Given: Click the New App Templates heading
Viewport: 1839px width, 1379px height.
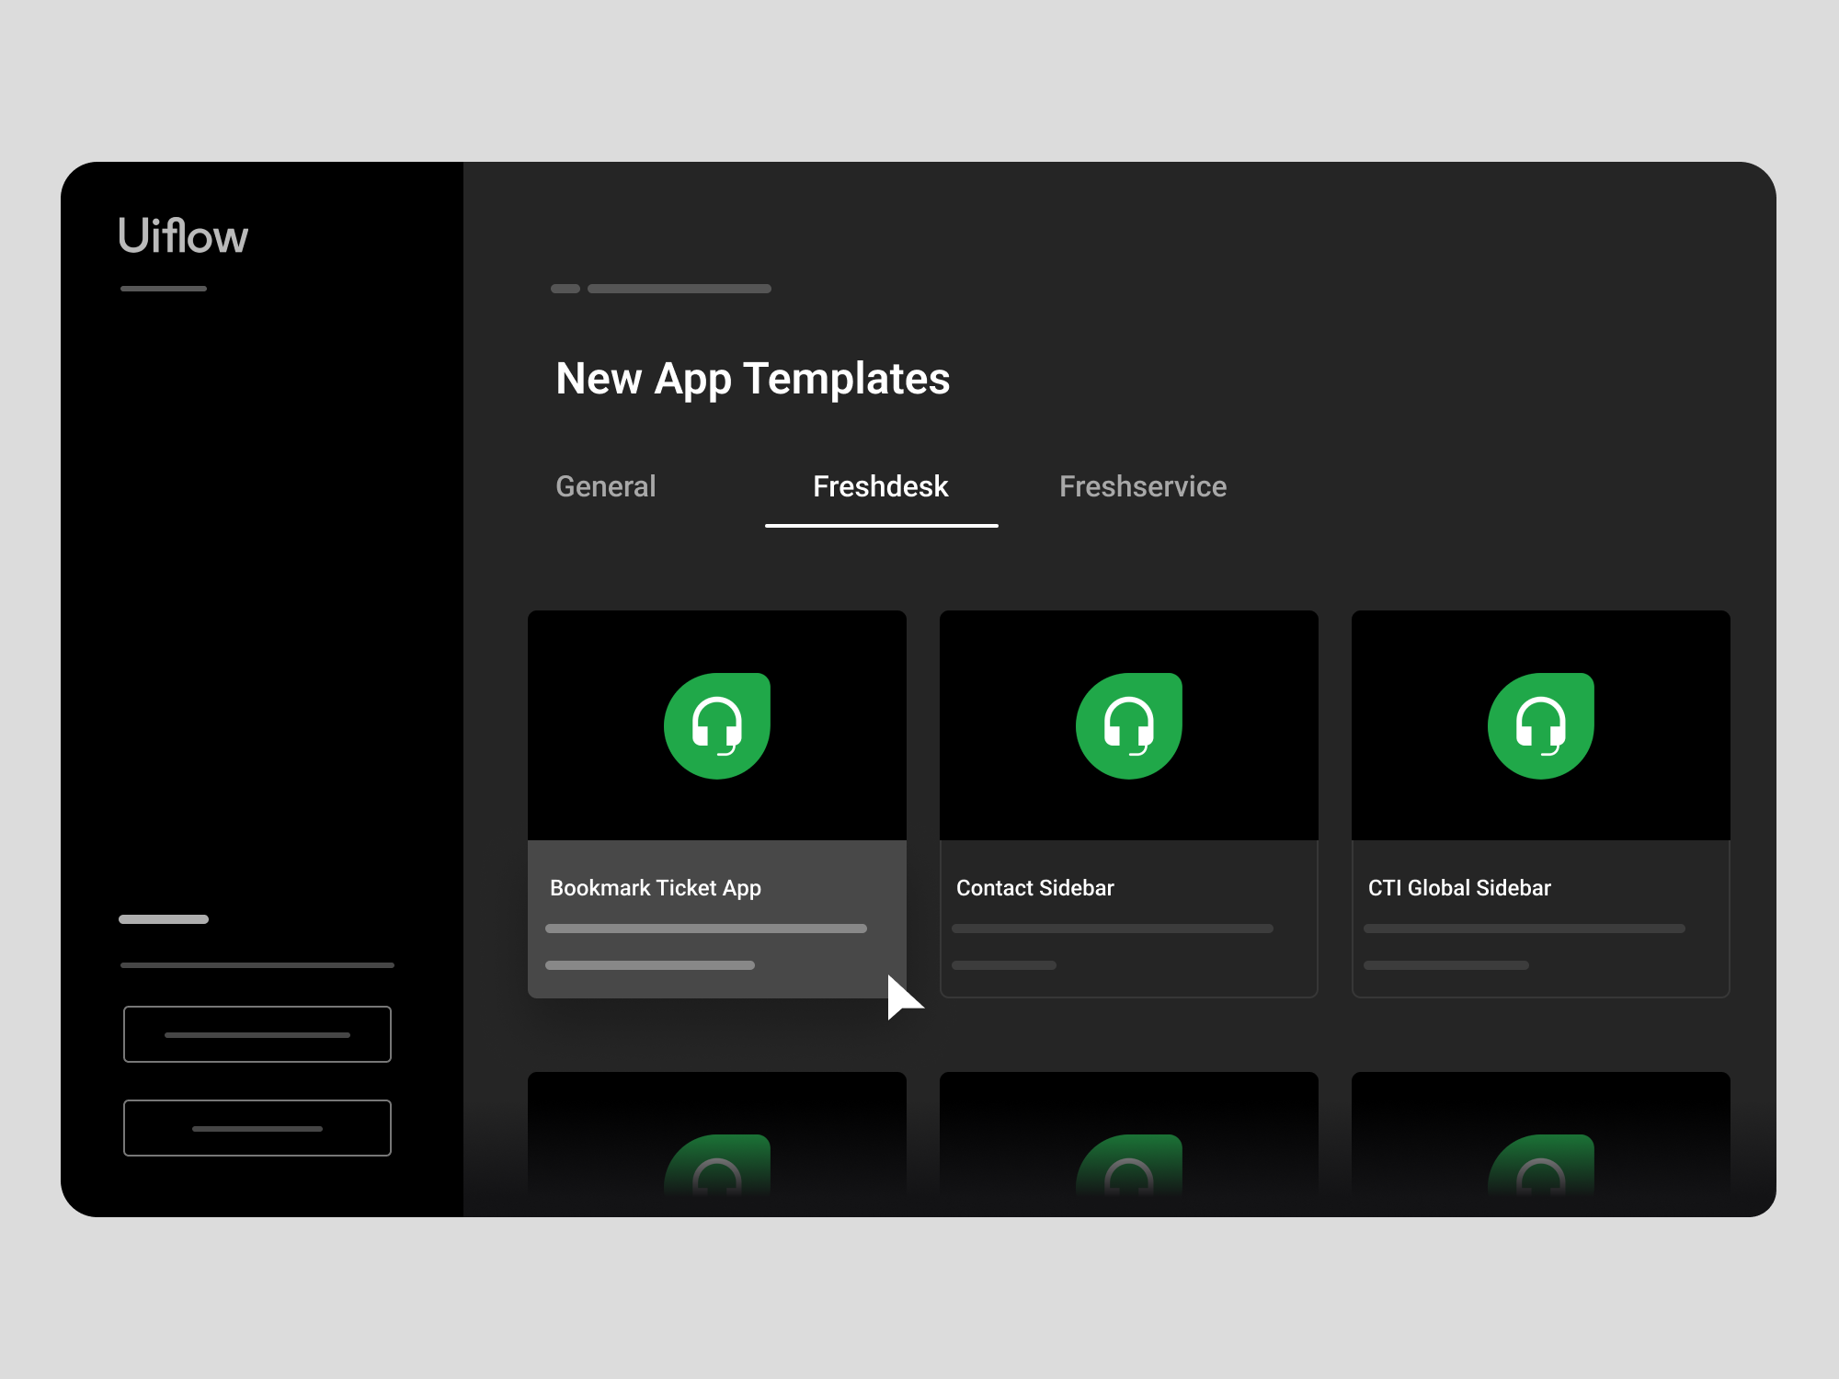Looking at the screenshot, I should 753,379.
